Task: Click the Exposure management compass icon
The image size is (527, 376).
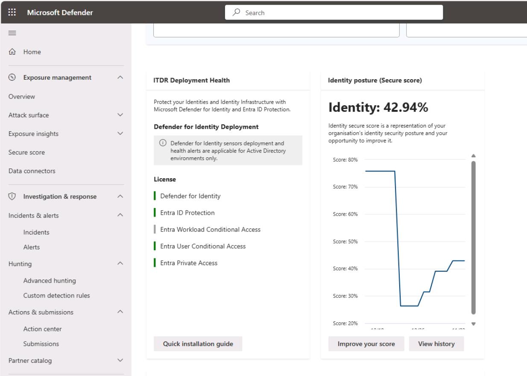Action: click(12, 78)
